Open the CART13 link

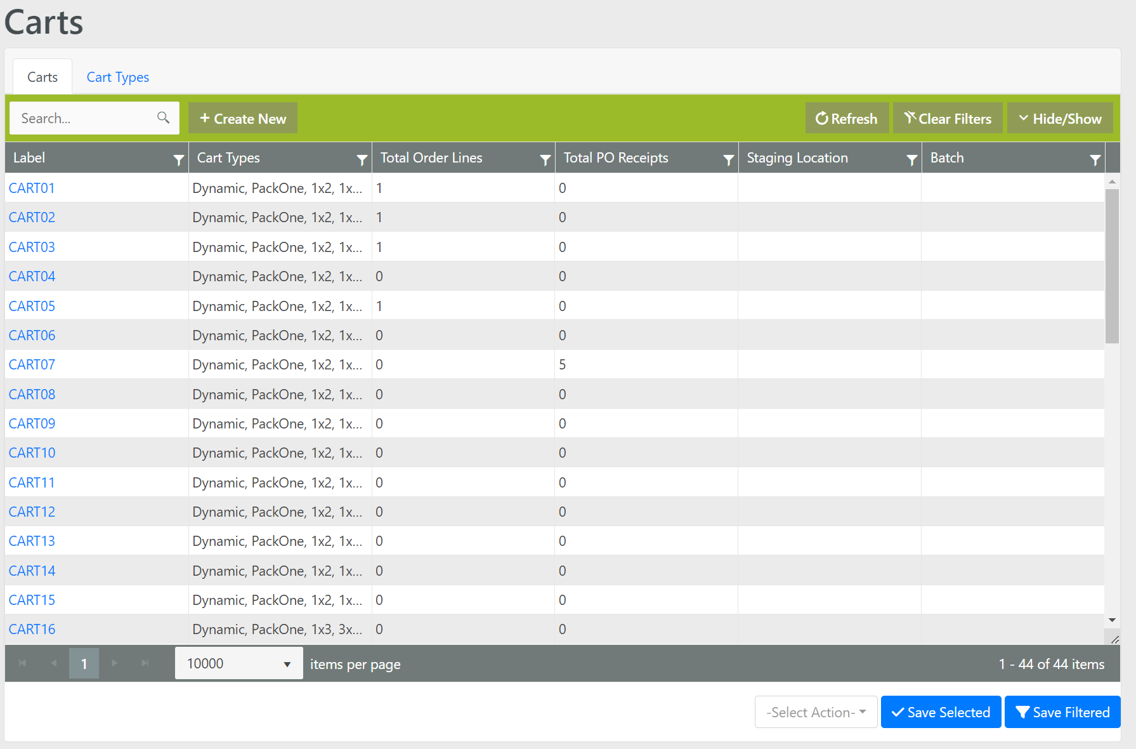coord(32,541)
